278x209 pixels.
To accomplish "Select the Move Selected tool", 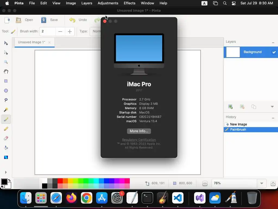I will click(x=6, y=43).
